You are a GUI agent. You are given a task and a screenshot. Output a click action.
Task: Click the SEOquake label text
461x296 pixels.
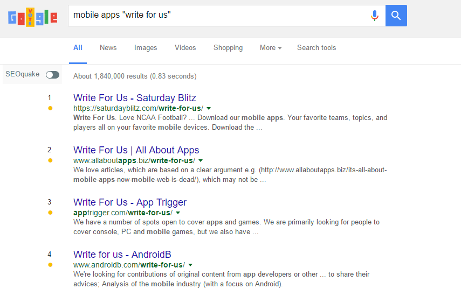(22, 74)
